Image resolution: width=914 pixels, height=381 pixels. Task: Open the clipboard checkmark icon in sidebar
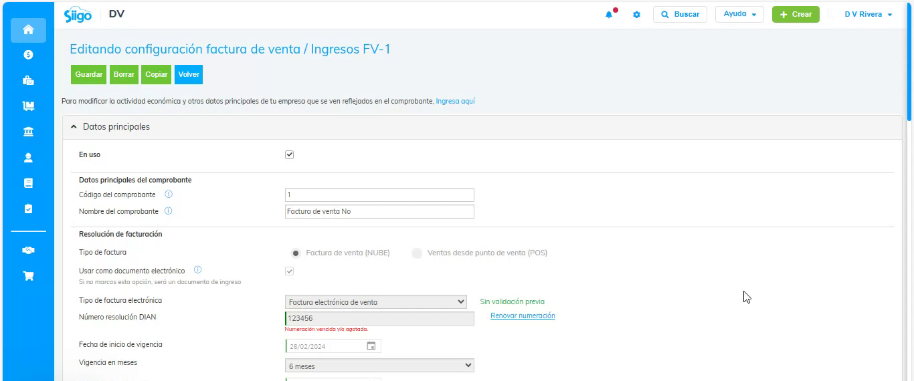[28, 209]
